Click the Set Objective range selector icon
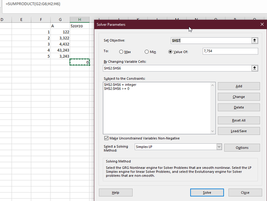Viewport: 267px width, 201px height. 255,41
